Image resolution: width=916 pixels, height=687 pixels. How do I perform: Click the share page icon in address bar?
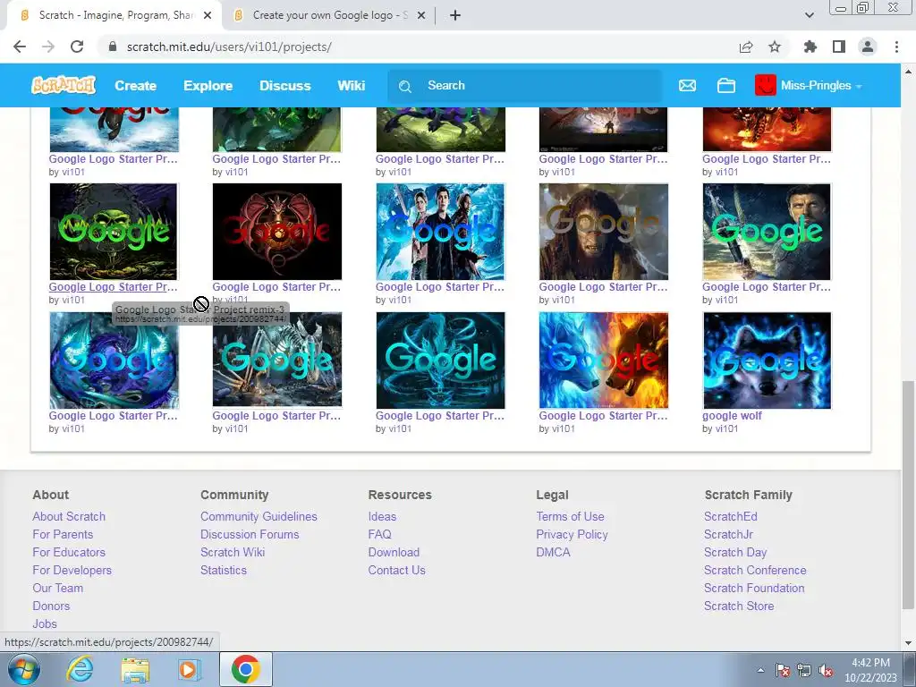click(x=746, y=47)
